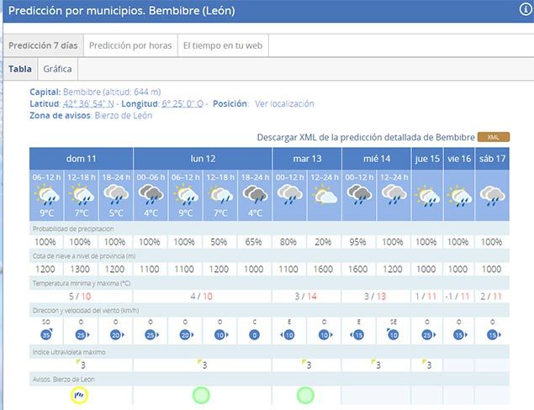534x410 pixels.
Task: Click Sunday 06-12 h weather icon
Action: click(x=46, y=196)
